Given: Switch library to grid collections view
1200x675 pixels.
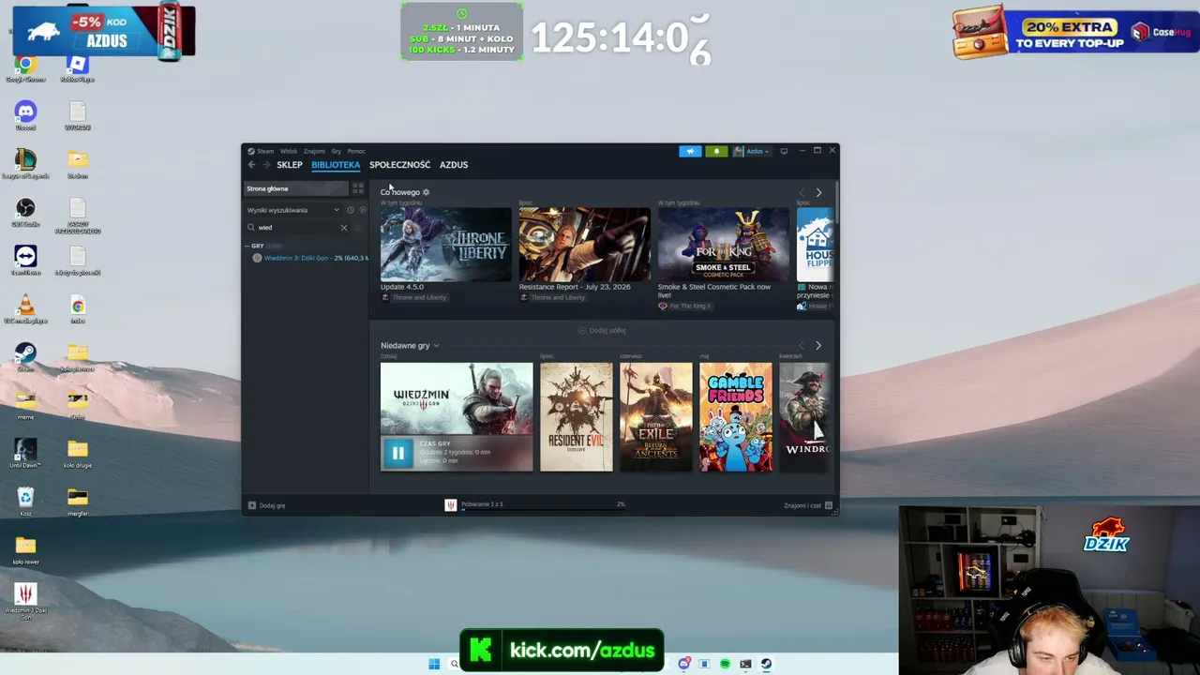Looking at the screenshot, I should point(357,188).
